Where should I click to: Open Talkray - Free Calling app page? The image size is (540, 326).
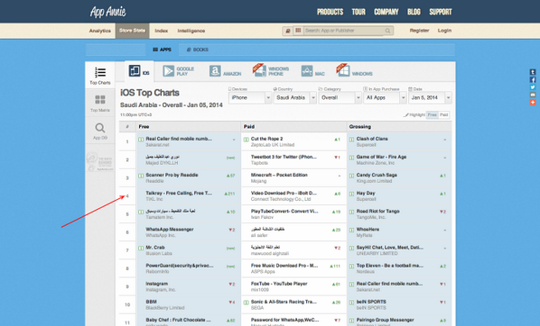click(x=179, y=193)
